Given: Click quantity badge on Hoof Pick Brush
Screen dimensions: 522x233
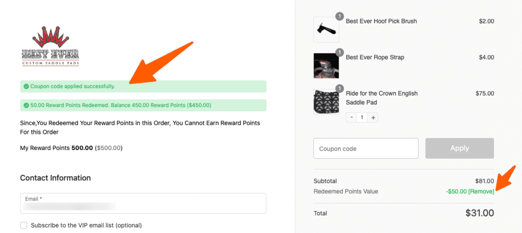Looking at the screenshot, I should click(339, 16).
